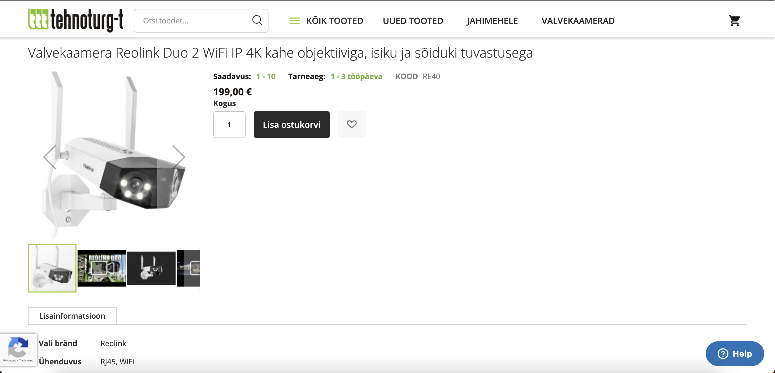Click the 199,00 € price

(x=233, y=92)
